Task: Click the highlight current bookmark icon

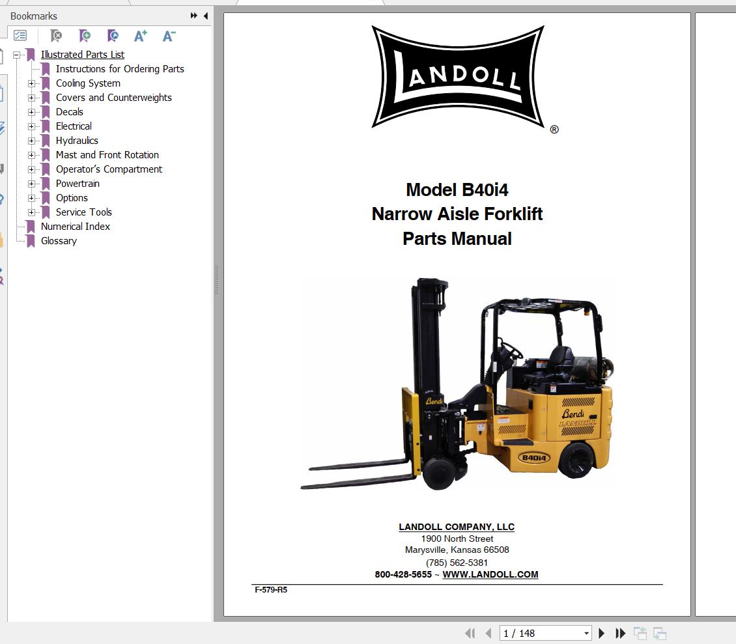Action: [112, 36]
